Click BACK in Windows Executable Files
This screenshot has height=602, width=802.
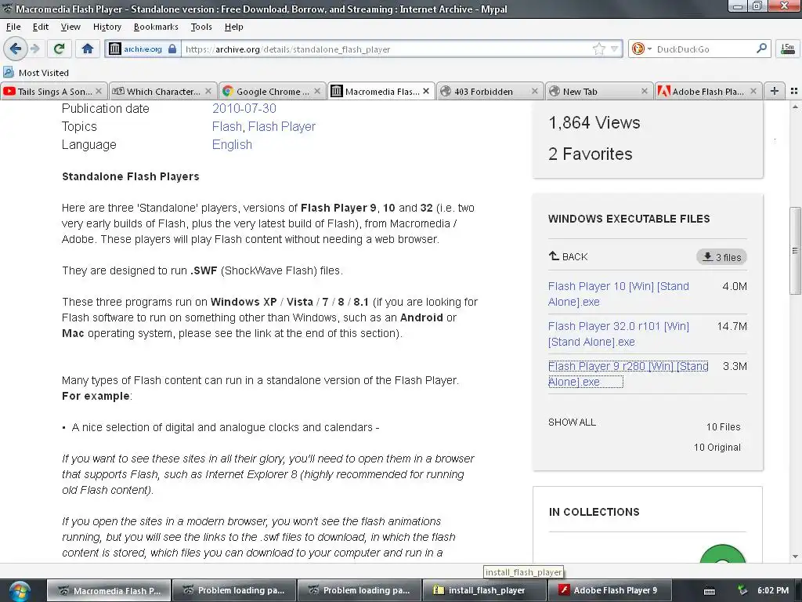(569, 256)
